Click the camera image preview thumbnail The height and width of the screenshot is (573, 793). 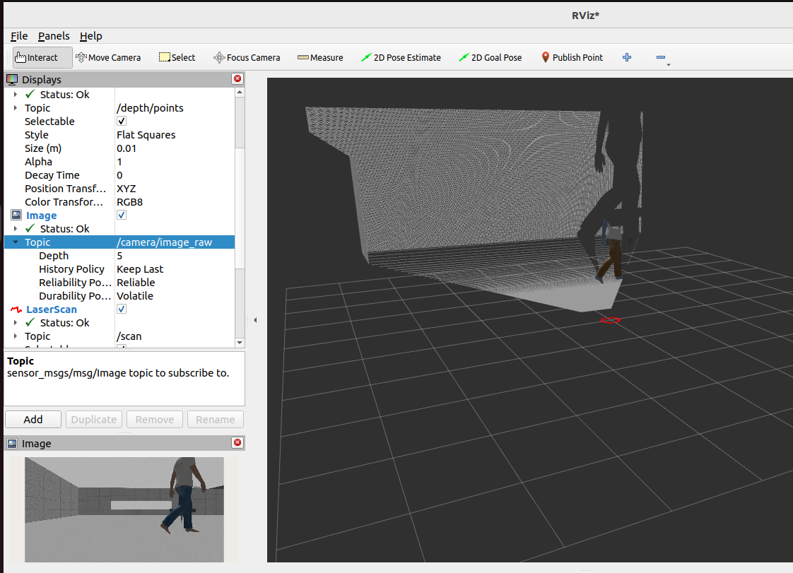pyautogui.click(x=124, y=509)
